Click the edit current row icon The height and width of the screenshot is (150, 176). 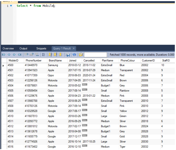26,54
